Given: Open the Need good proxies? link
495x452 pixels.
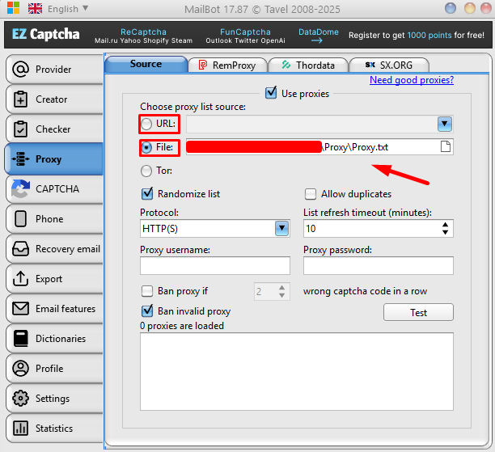Looking at the screenshot, I should (412, 80).
